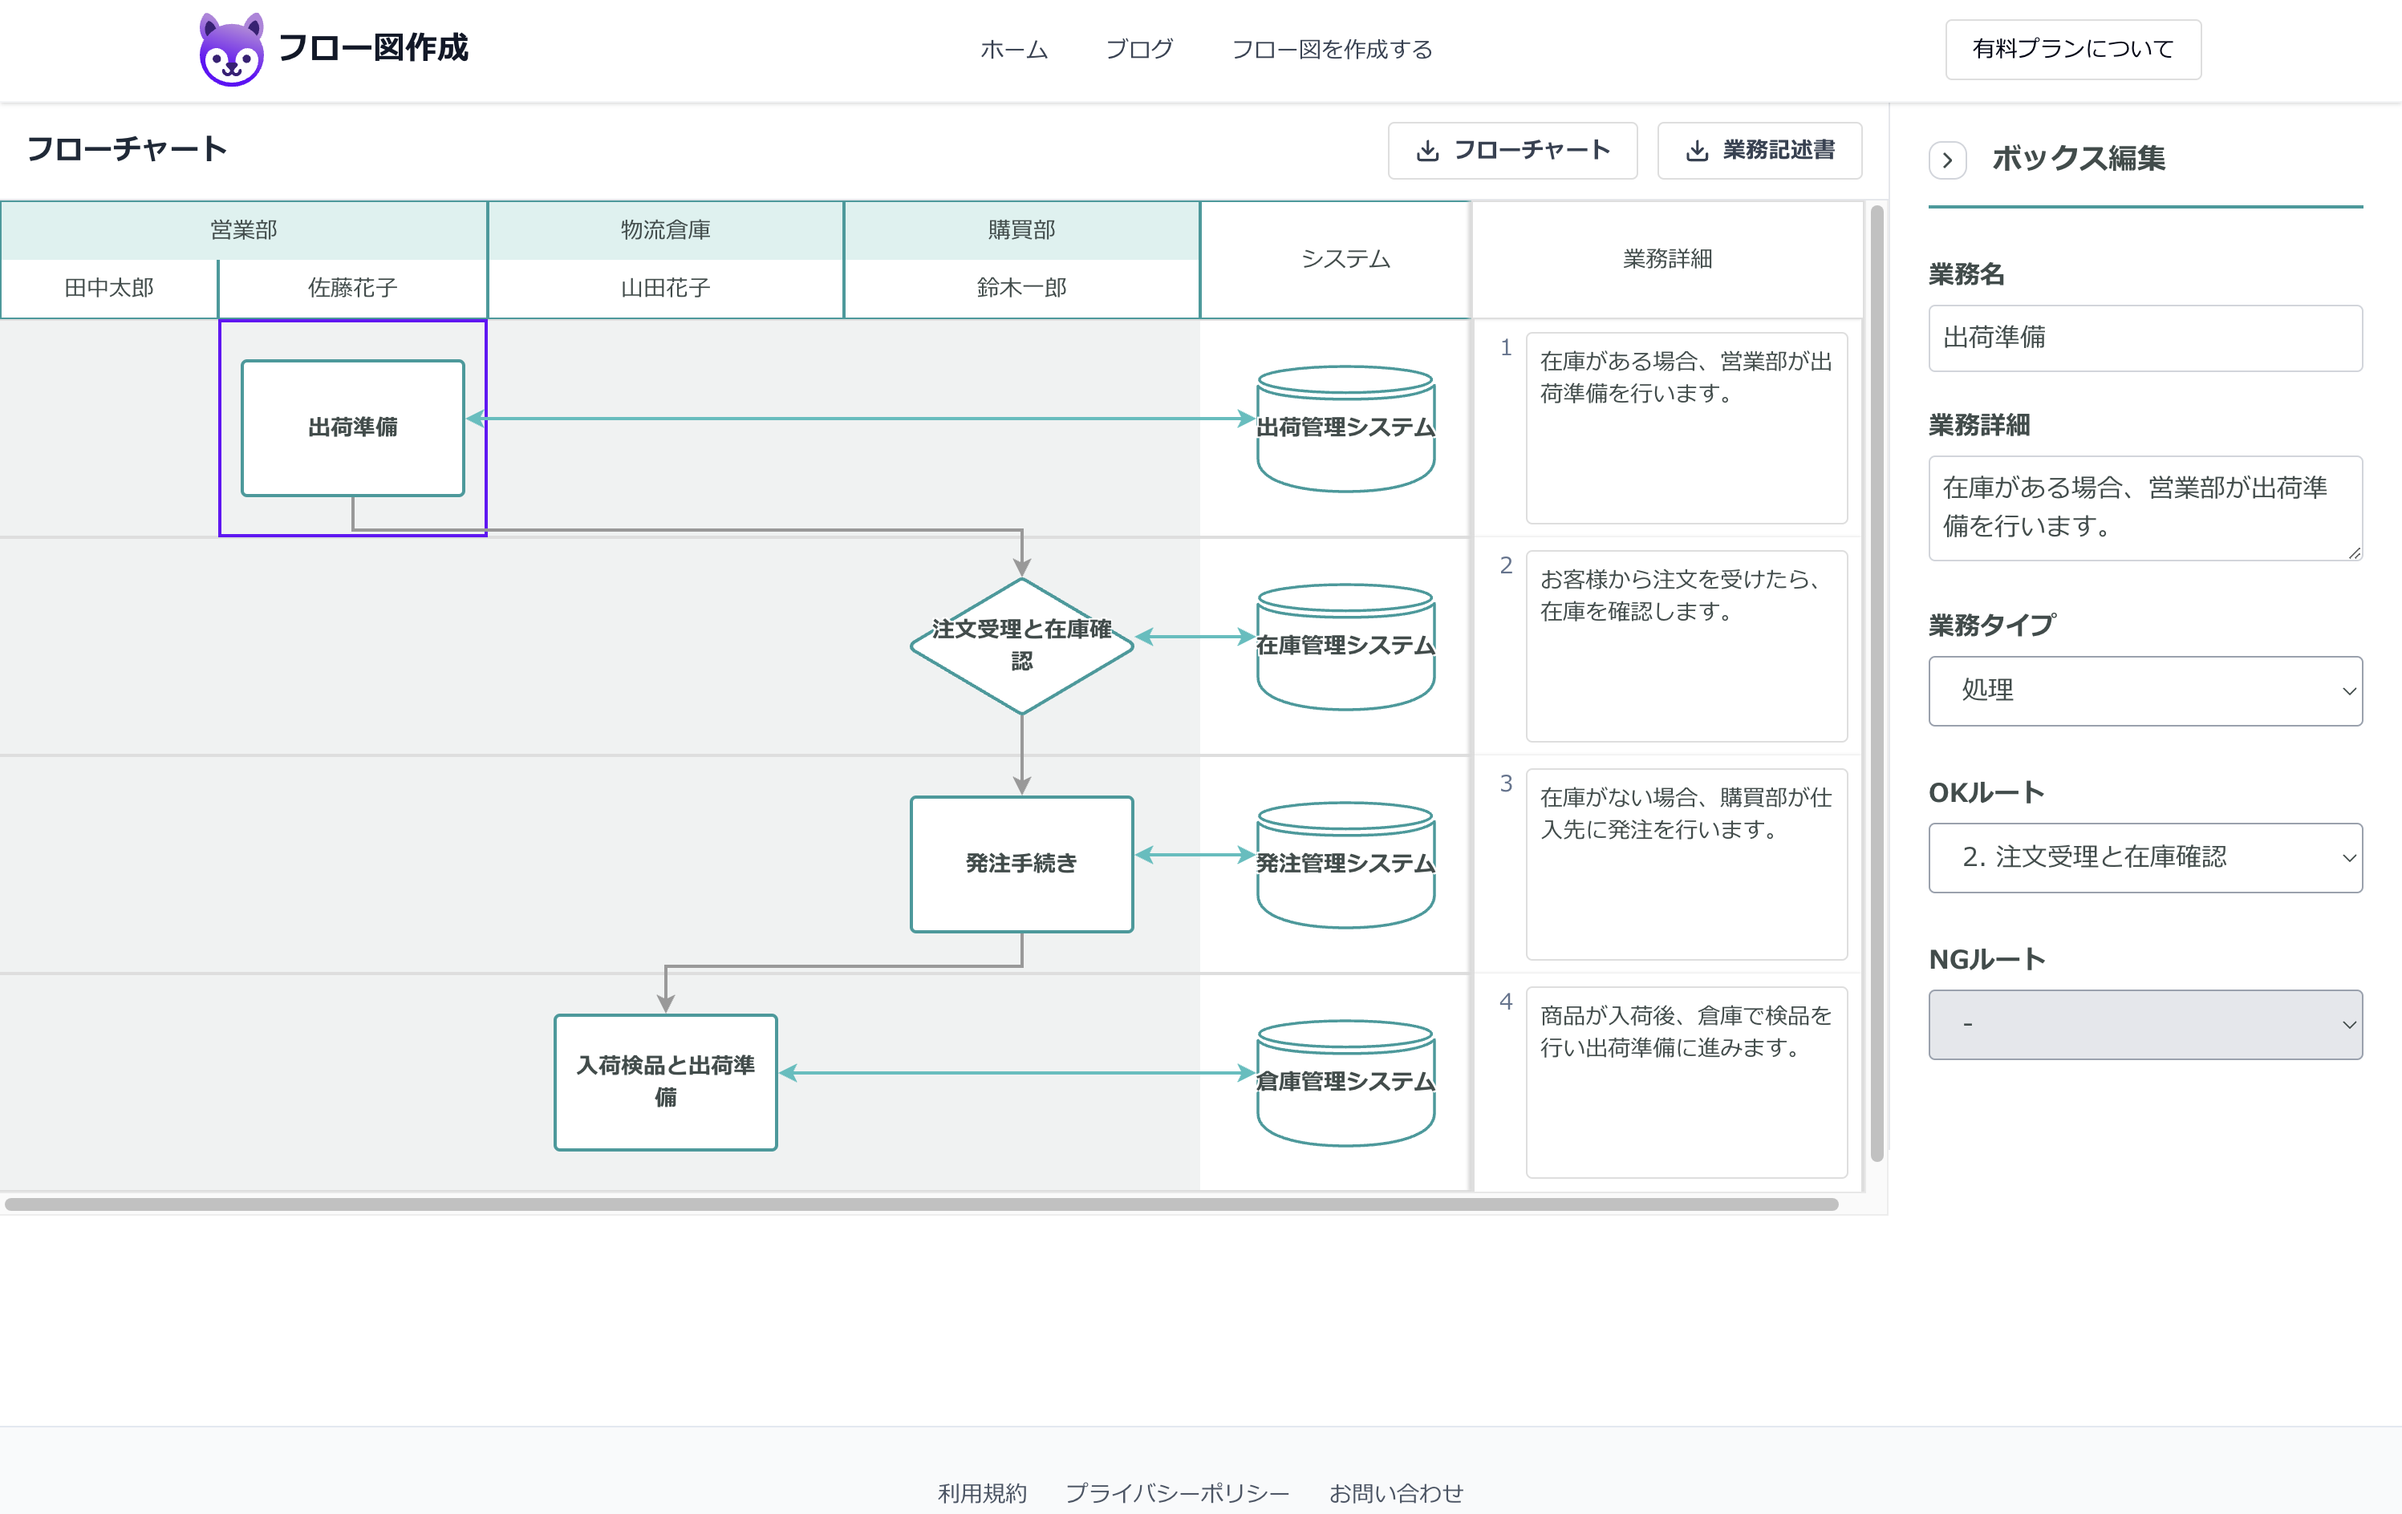Screen dimensions: 2402x1514
Task: Click the 田中太郎 lane header
Action: pos(109,288)
